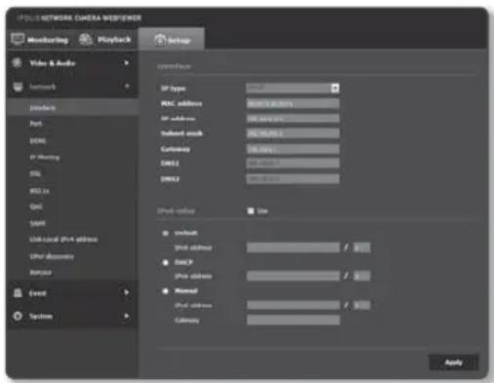494x383 pixels.
Task: Click the Manual IPv6 address field
Action: (293, 305)
